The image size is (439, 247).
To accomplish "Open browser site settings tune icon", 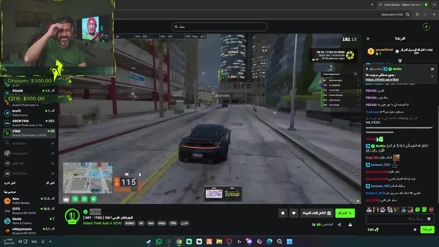I will tap(407, 14).
